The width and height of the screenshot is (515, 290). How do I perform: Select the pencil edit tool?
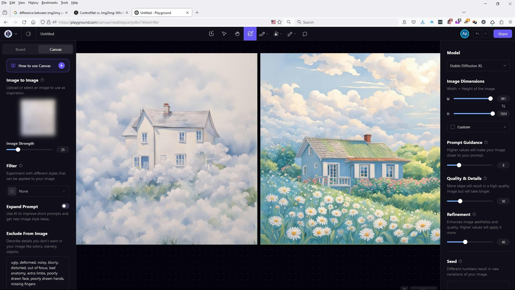point(290,34)
